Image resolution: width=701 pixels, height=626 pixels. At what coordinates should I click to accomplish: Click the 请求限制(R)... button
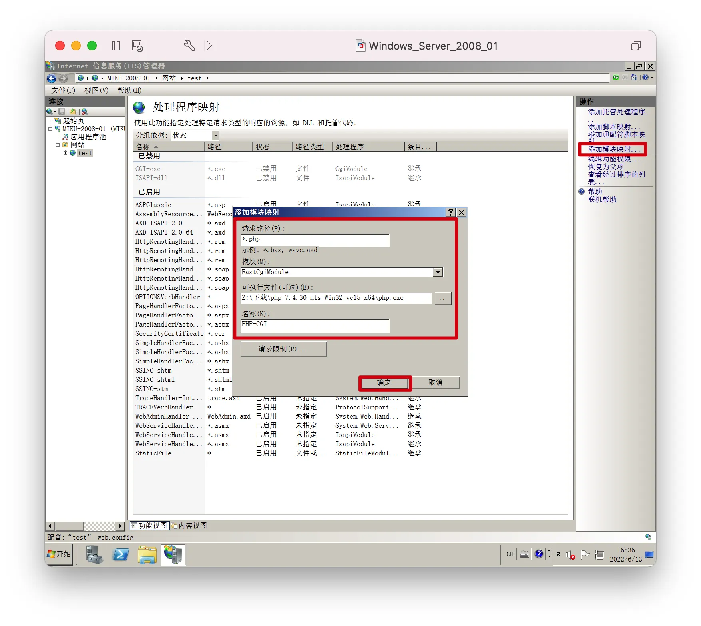pyautogui.click(x=283, y=349)
